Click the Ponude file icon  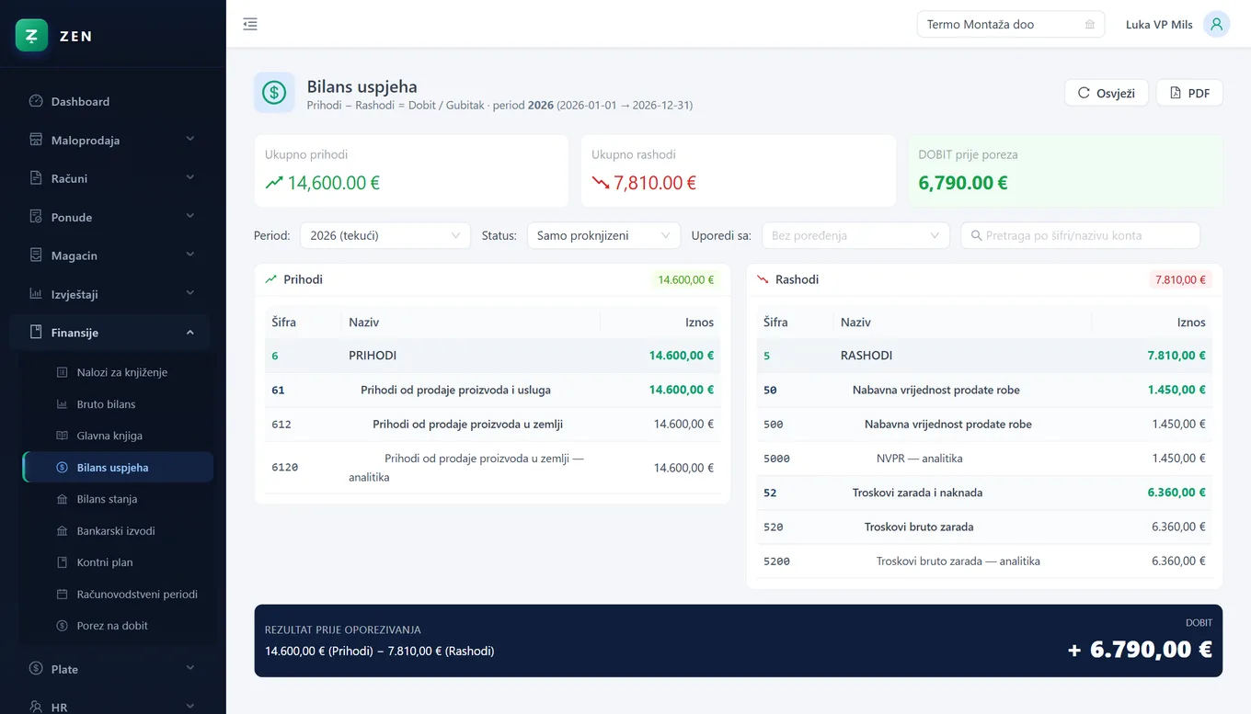[36, 217]
